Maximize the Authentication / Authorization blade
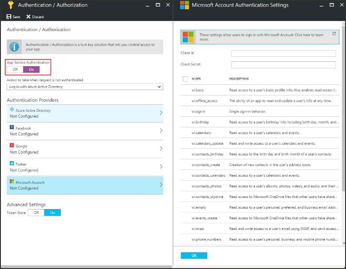The image size is (346, 269). [158, 5]
